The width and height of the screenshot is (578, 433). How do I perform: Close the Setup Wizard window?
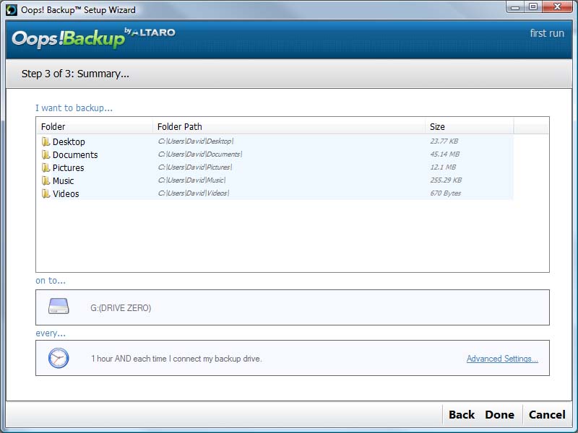(x=557, y=7)
